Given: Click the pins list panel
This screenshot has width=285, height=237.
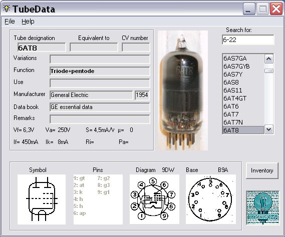Looking at the screenshot, I should [98, 199].
